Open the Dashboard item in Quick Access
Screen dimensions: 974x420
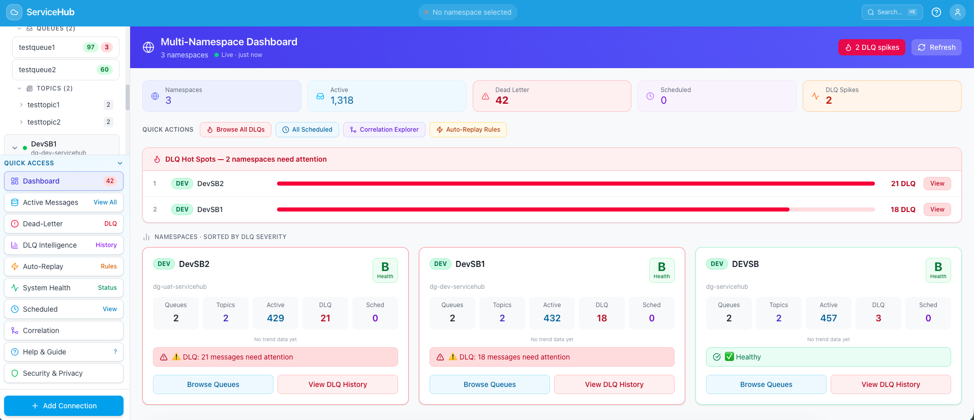point(64,181)
